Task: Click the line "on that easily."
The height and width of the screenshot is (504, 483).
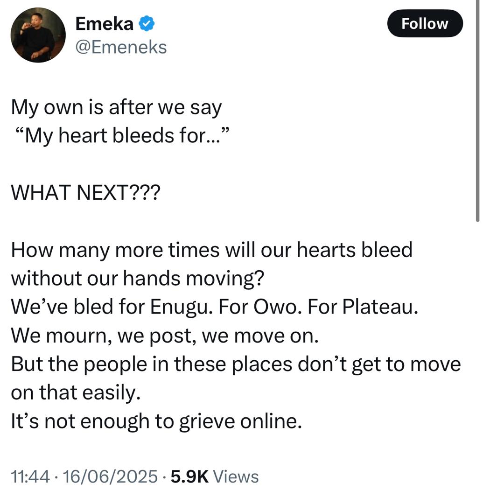Action: (x=76, y=392)
